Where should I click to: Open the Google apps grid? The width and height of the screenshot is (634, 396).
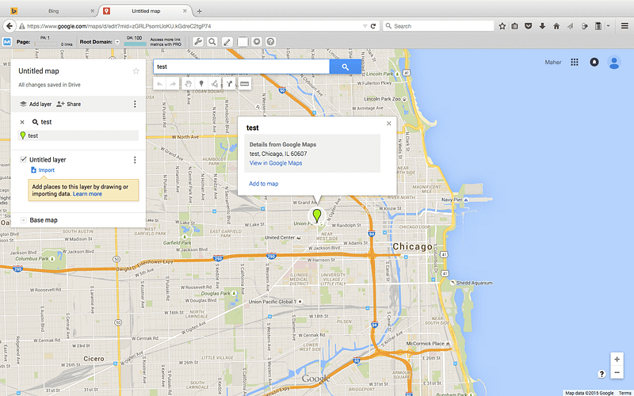tap(575, 63)
